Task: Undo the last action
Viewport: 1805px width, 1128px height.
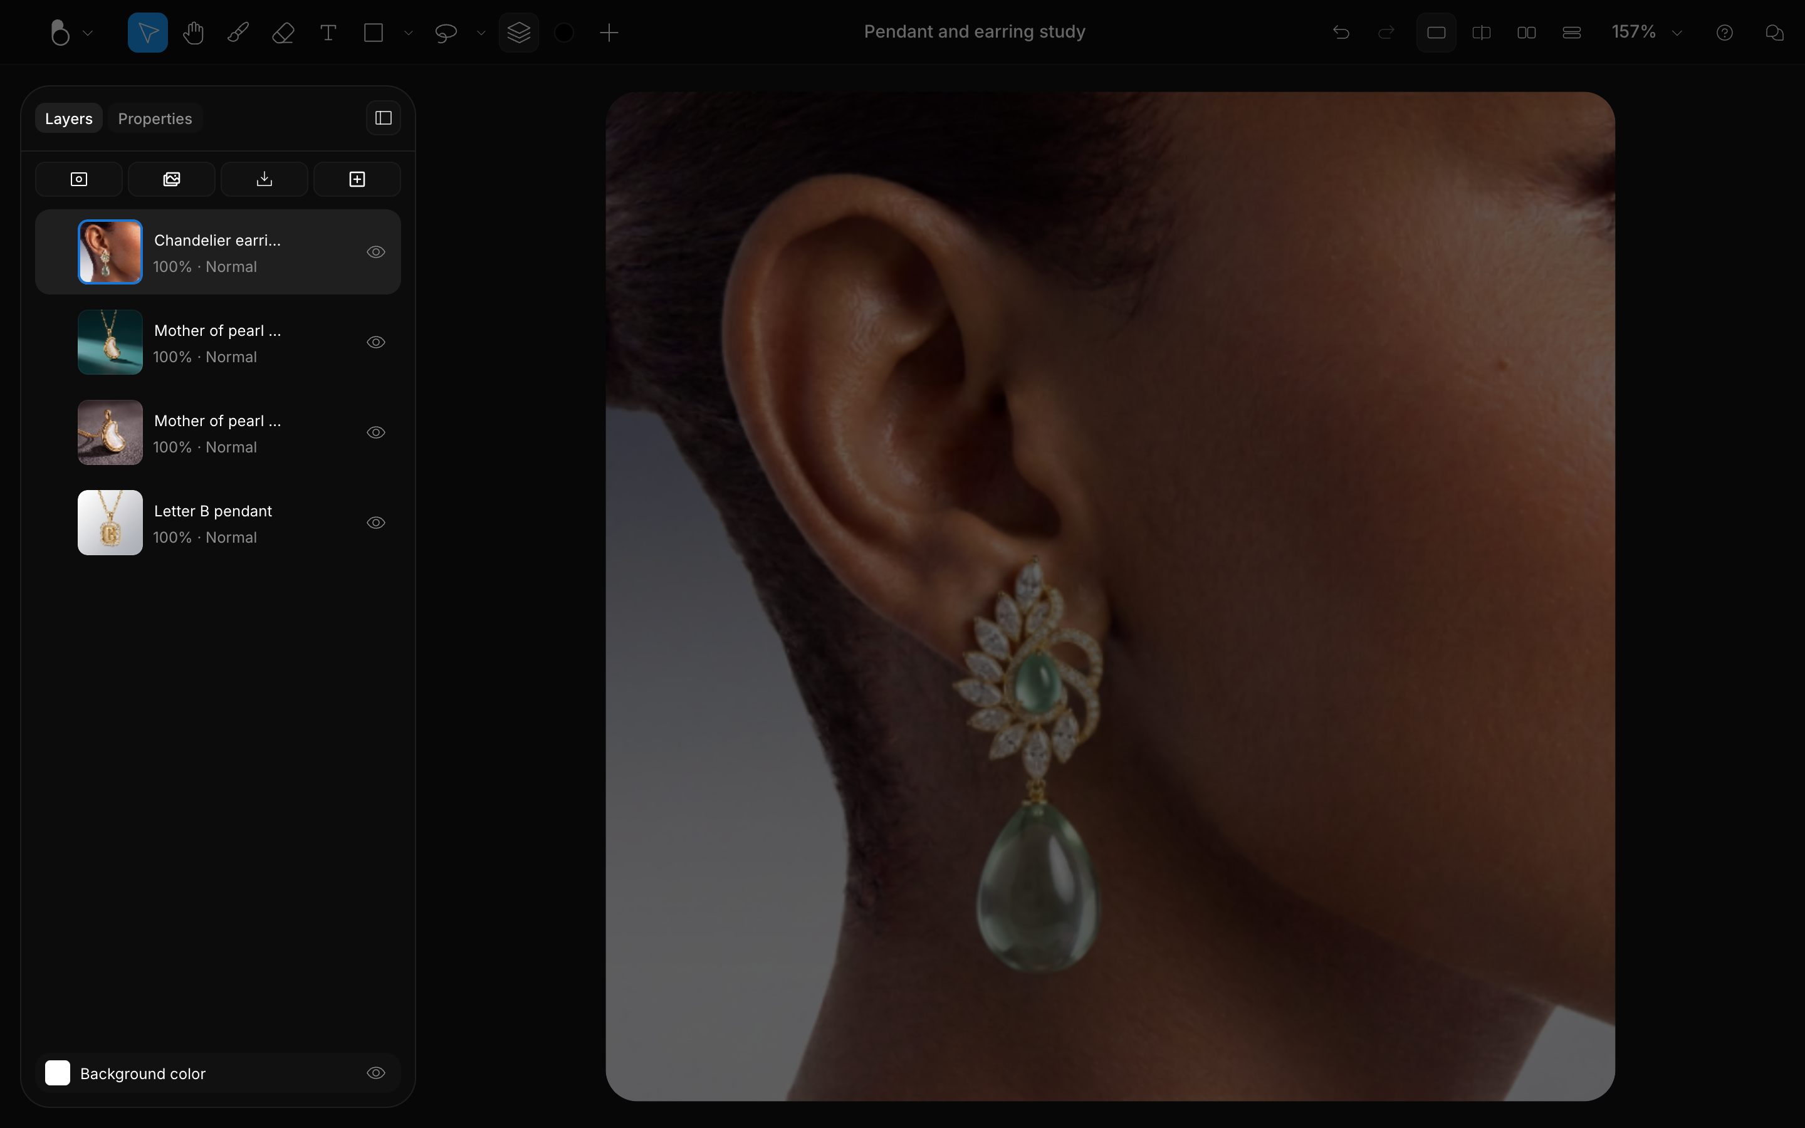Action: pos(1341,33)
